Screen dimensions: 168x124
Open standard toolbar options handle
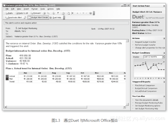[94, 13]
